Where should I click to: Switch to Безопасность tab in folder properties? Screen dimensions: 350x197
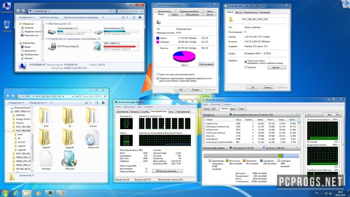(x=251, y=12)
